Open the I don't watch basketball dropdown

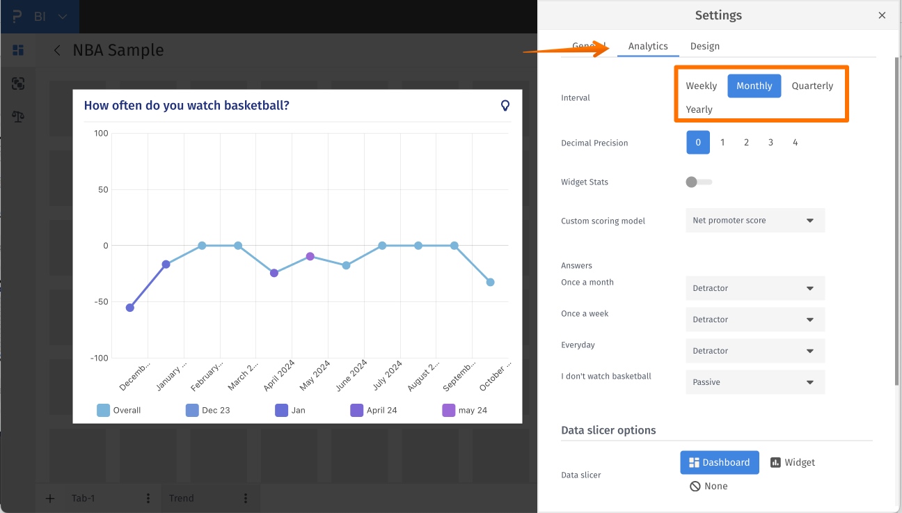click(x=754, y=382)
